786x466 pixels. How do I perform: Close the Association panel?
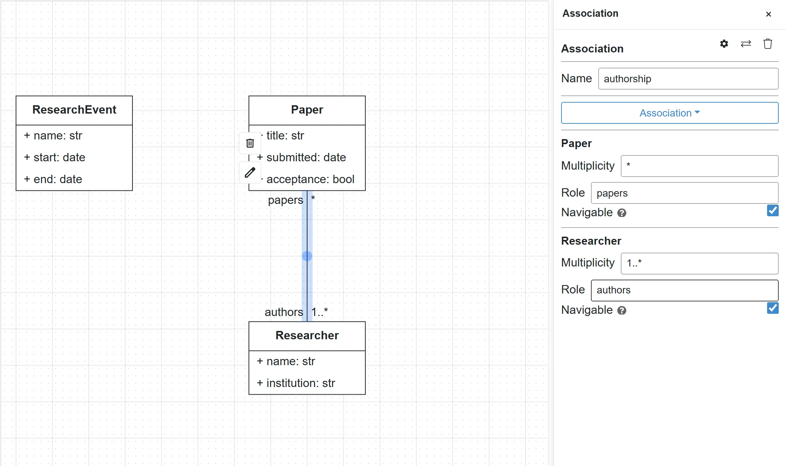[x=769, y=14]
